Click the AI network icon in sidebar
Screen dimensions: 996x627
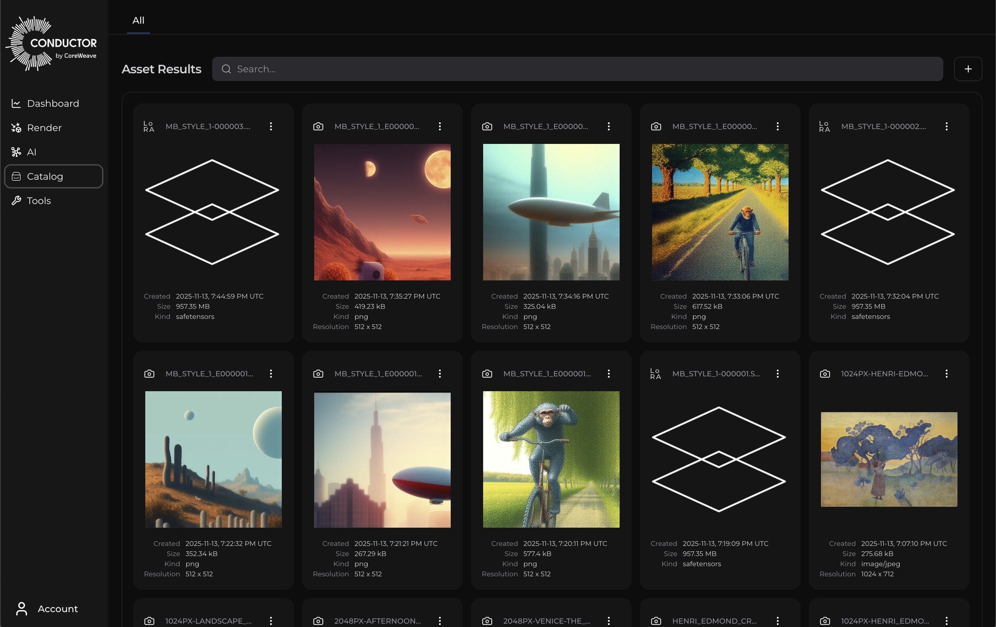coord(16,152)
